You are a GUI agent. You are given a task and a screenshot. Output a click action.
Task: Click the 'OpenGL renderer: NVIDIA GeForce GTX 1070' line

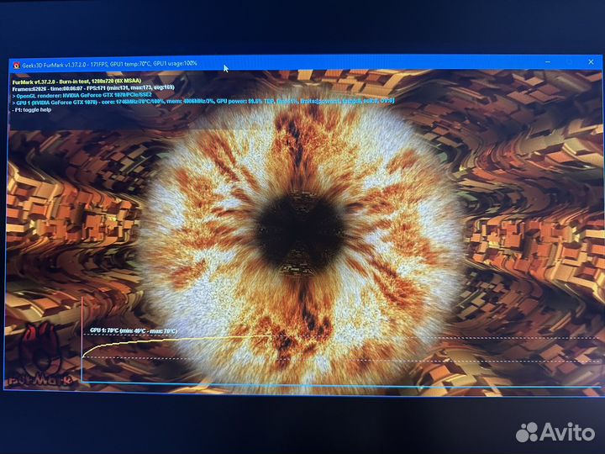[x=82, y=95]
